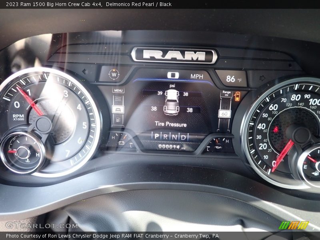Viewport: 320px width, 240px height.
Task: Expand the Range mi display
Action: 226,93
